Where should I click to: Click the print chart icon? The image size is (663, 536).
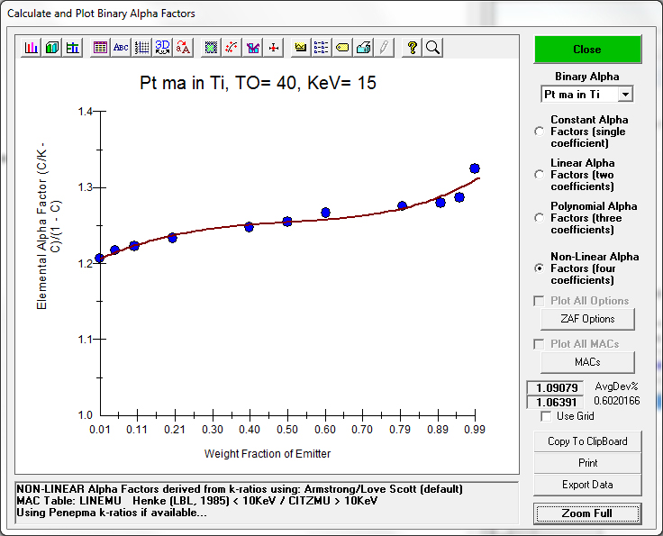coord(363,48)
